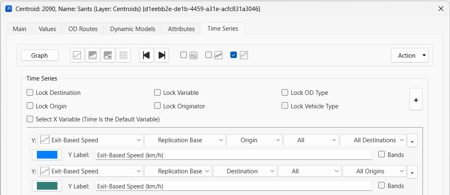Click the blue color swatch
Screen dimensions: 450x195
click(x=47, y=155)
